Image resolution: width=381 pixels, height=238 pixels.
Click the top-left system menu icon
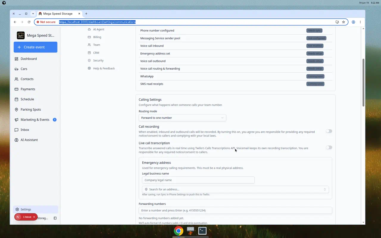[x=4, y=3]
